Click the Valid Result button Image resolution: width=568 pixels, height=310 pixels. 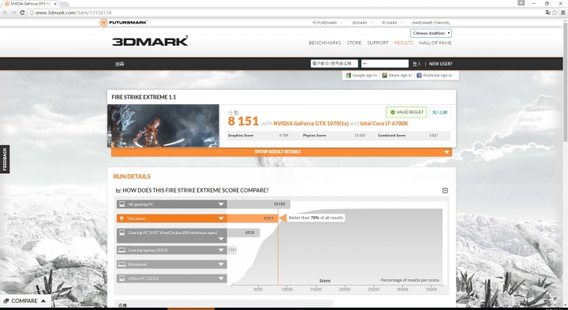406,112
